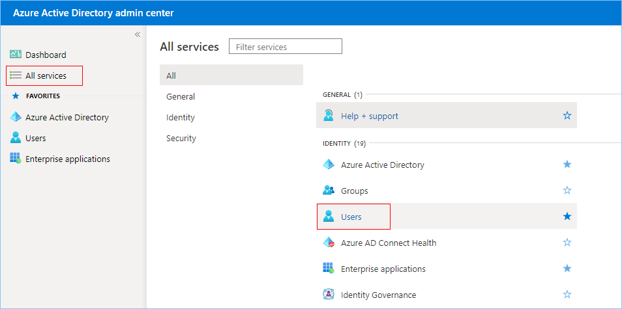The height and width of the screenshot is (309, 622).
Task: Collapse the left sidebar with double chevron
Action: pyautogui.click(x=138, y=34)
